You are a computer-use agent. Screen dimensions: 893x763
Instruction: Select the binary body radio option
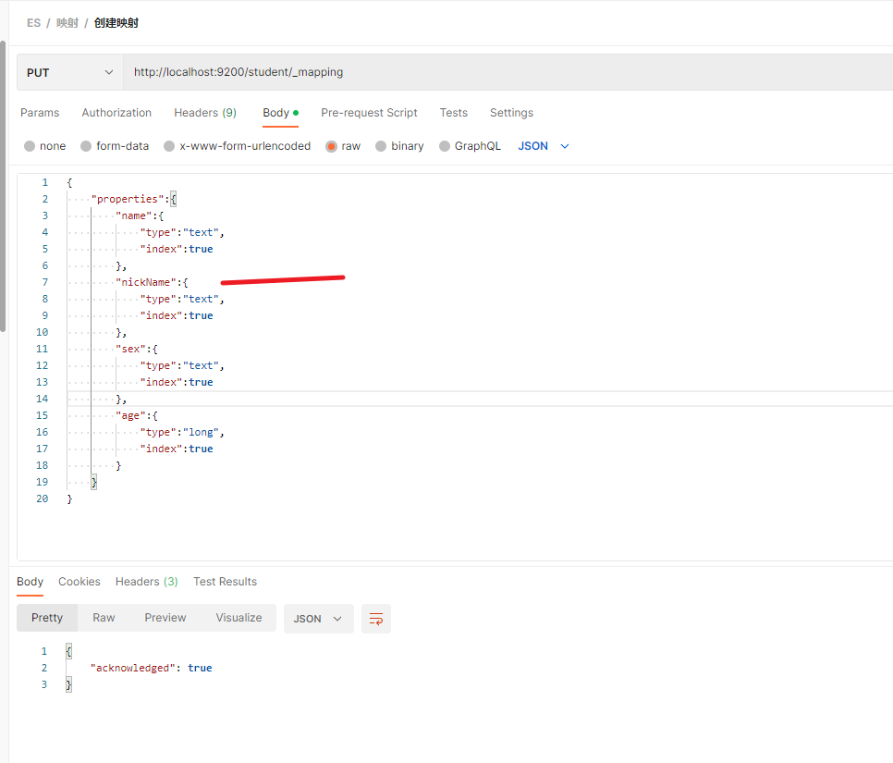click(x=381, y=146)
